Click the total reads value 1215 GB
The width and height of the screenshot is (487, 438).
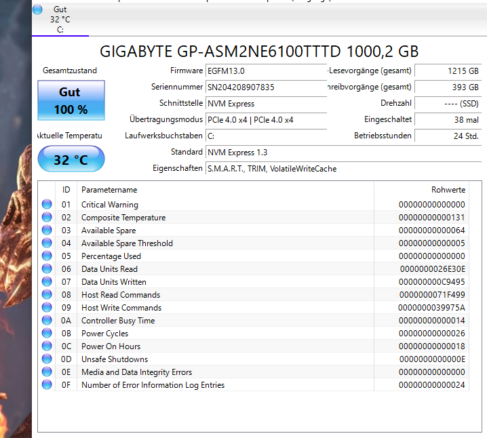[448, 71]
